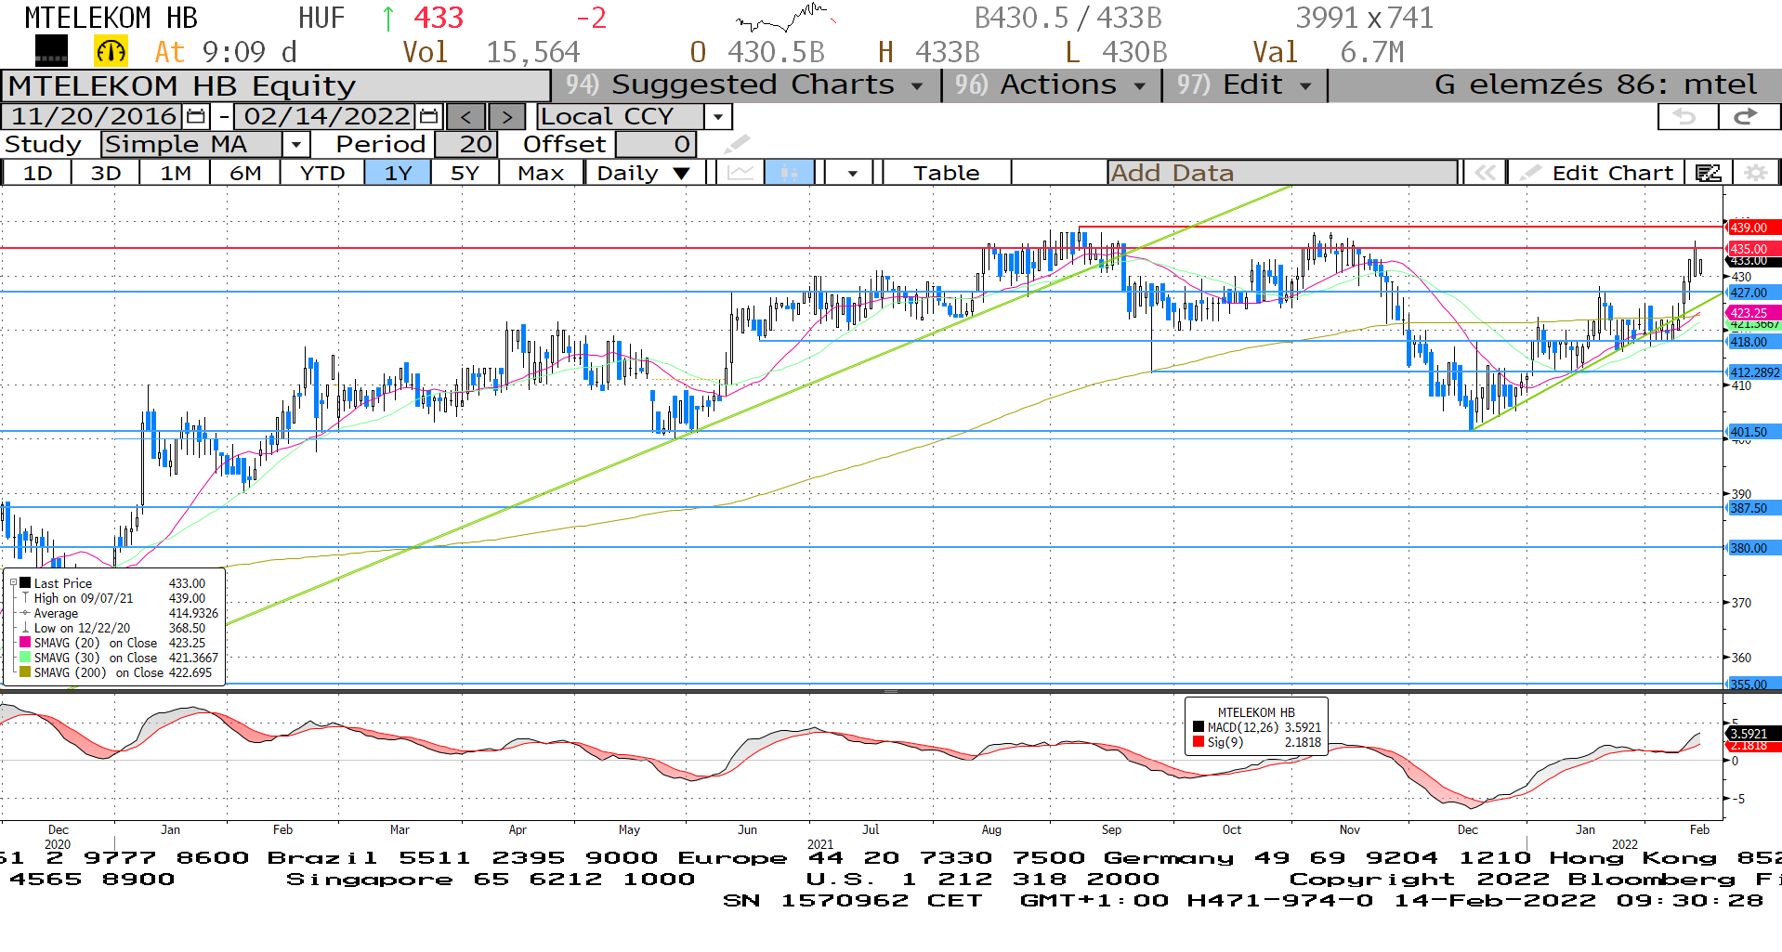Viewport: 1782px width, 952px height.
Task: Click the end date 02/14/2022 field
Action: [x=327, y=117]
